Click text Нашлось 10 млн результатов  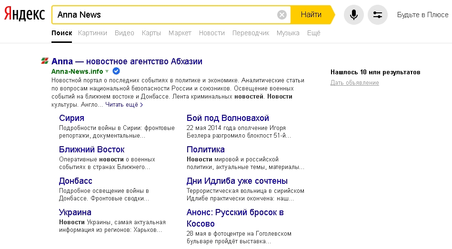(x=375, y=72)
